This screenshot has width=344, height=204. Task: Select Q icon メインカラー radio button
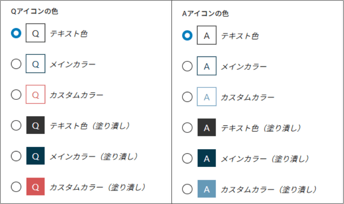coord(16,64)
